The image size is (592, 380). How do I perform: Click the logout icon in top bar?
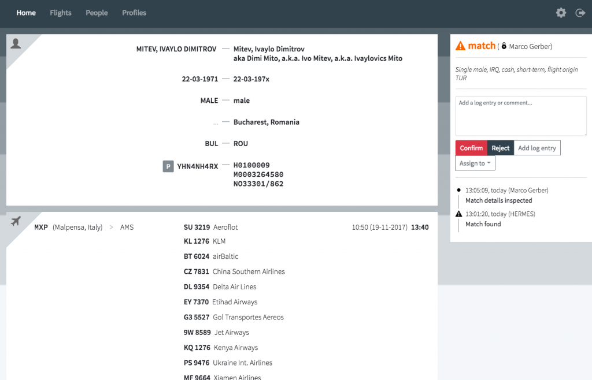580,13
